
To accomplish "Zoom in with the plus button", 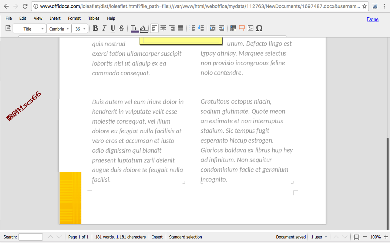I will click(386, 237).
